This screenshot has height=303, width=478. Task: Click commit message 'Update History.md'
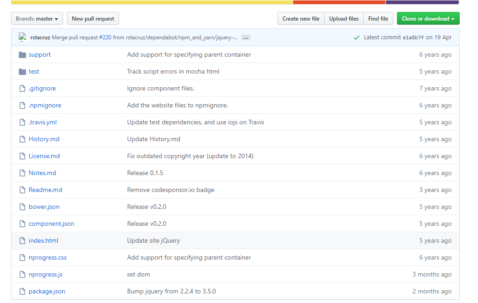(x=154, y=139)
